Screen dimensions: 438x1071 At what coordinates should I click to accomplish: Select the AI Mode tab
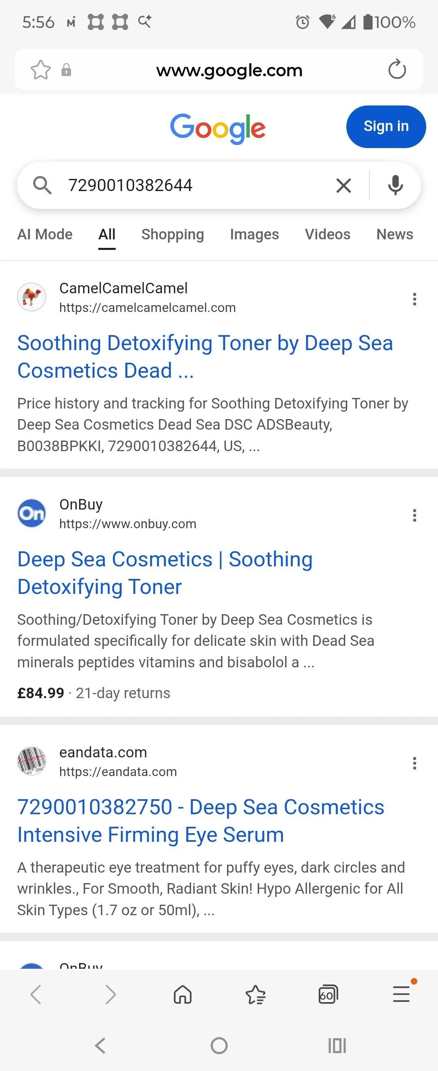(45, 234)
